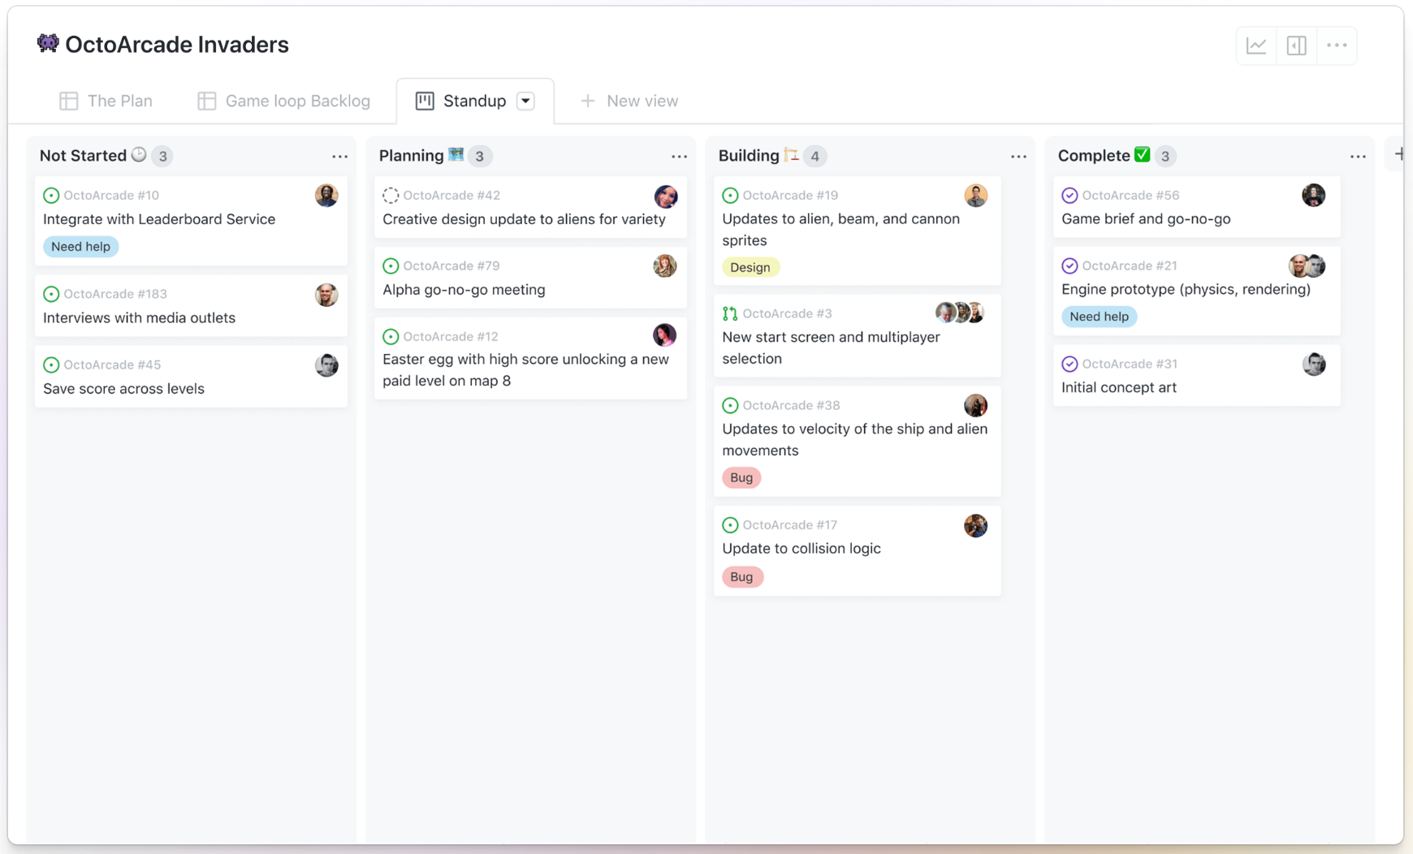Viewport: 1413px width, 854px height.
Task: Open Building column options menu
Action: pos(1018,157)
